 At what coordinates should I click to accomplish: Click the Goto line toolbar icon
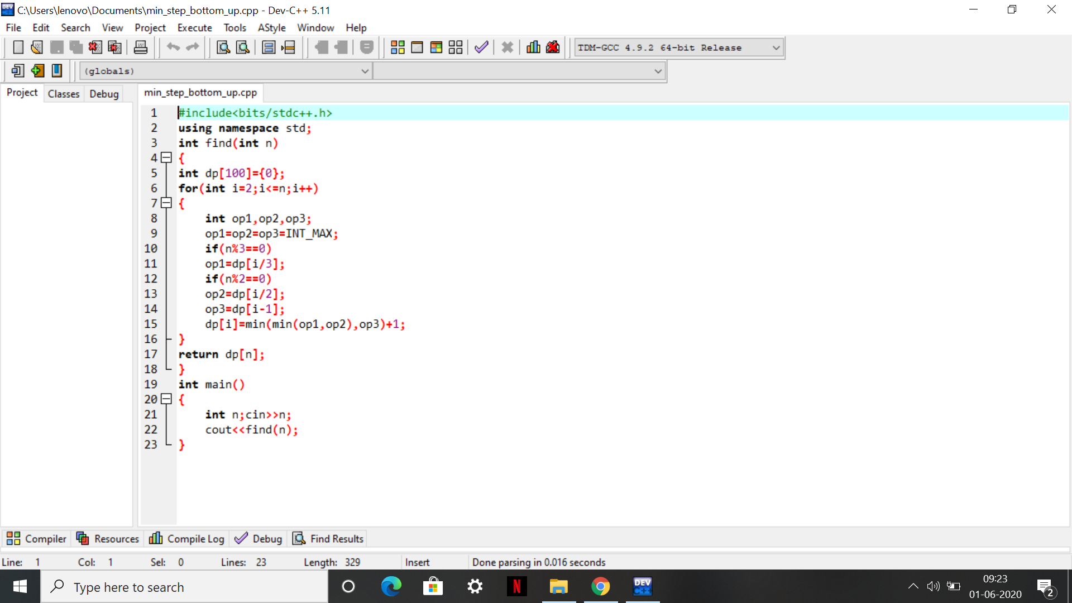click(x=288, y=47)
